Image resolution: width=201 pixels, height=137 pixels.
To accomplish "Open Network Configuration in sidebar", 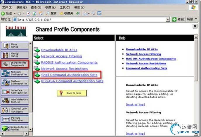I will coord(15,73).
